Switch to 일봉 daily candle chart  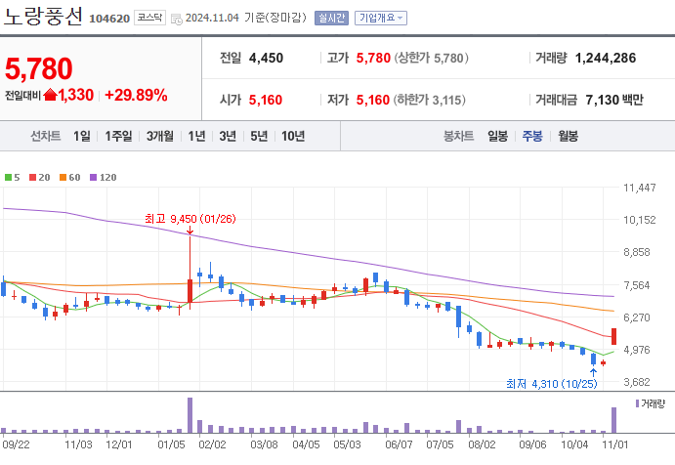point(497,137)
